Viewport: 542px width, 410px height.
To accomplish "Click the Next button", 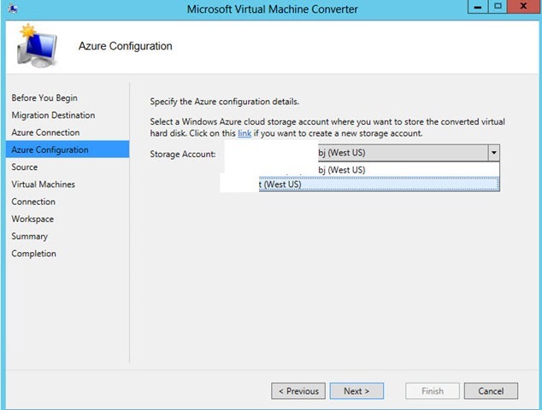I will point(356,391).
